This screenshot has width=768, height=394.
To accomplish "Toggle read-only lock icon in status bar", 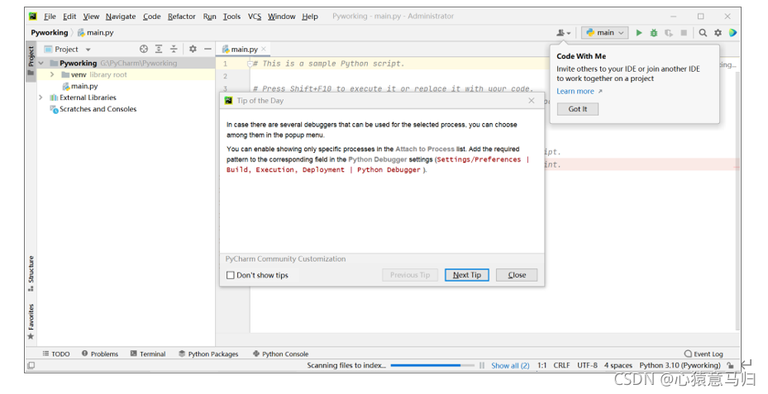I will 730,365.
